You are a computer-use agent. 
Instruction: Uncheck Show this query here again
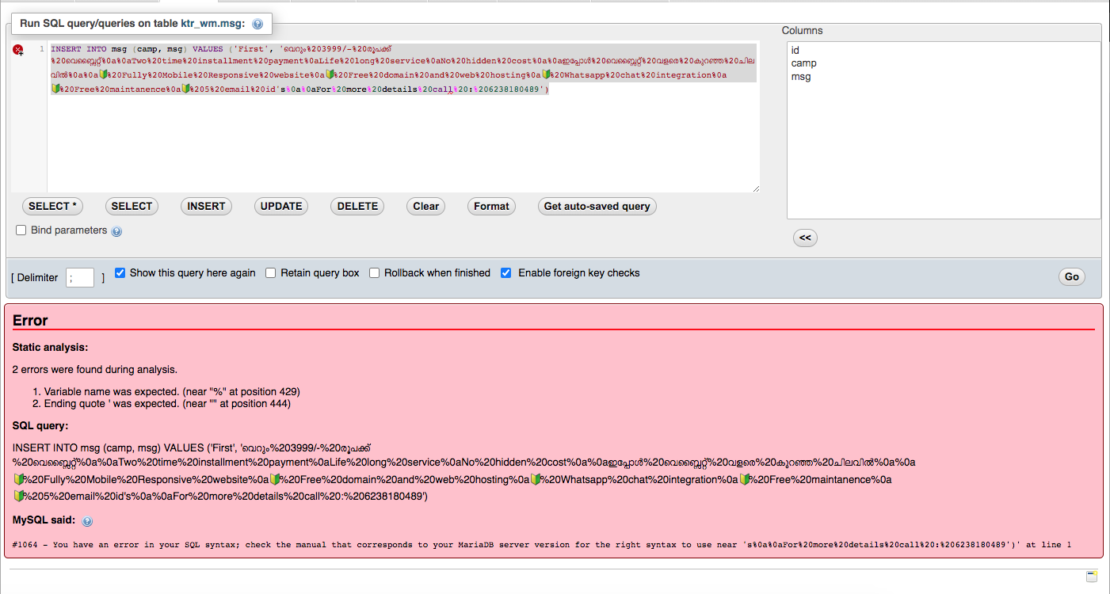[x=120, y=272]
